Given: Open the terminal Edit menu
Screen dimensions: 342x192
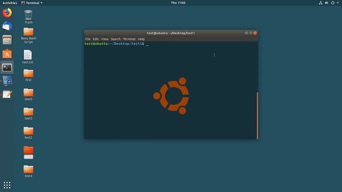Looking at the screenshot, I should pyautogui.click(x=96, y=39).
